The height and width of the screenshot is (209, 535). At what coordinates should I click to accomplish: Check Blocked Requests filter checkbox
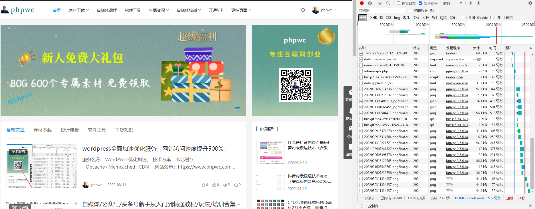(492, 17)
